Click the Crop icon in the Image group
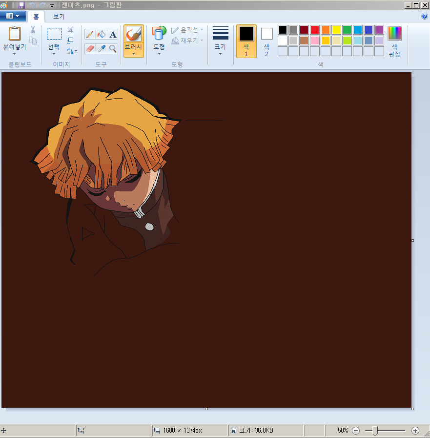This screenshot has width=430, height=438. [x=70, y=30]
